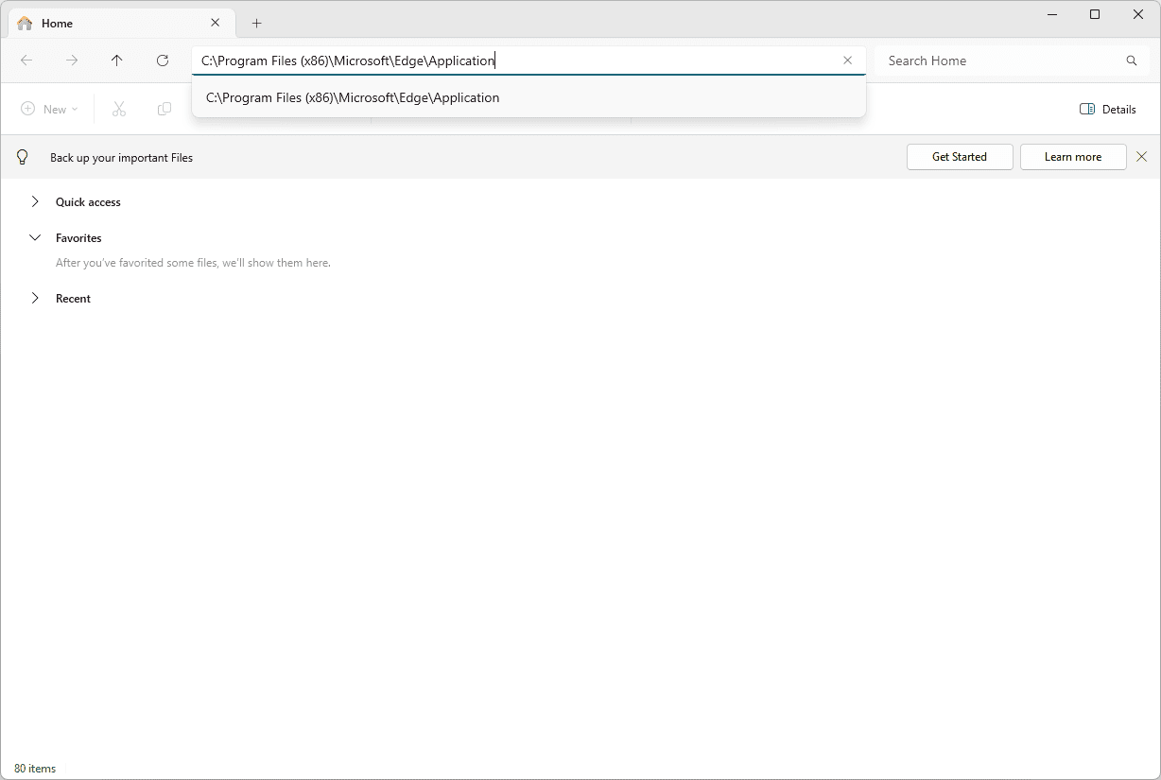The height and width of the screenshot is (780, 1161).
Task: Click the Get Started button
Action: pos(959,157)
